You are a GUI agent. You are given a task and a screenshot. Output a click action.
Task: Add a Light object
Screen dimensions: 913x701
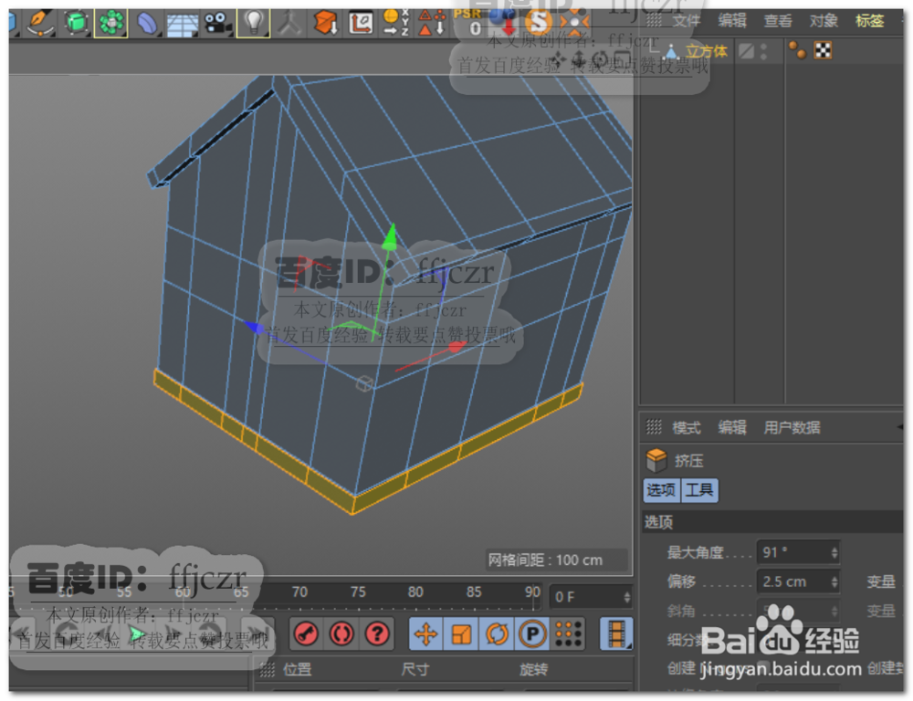(253, 23)
